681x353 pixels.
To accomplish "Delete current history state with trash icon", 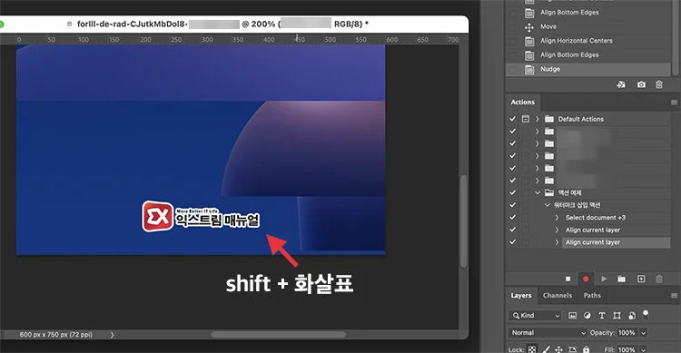I will coord(659,84).
